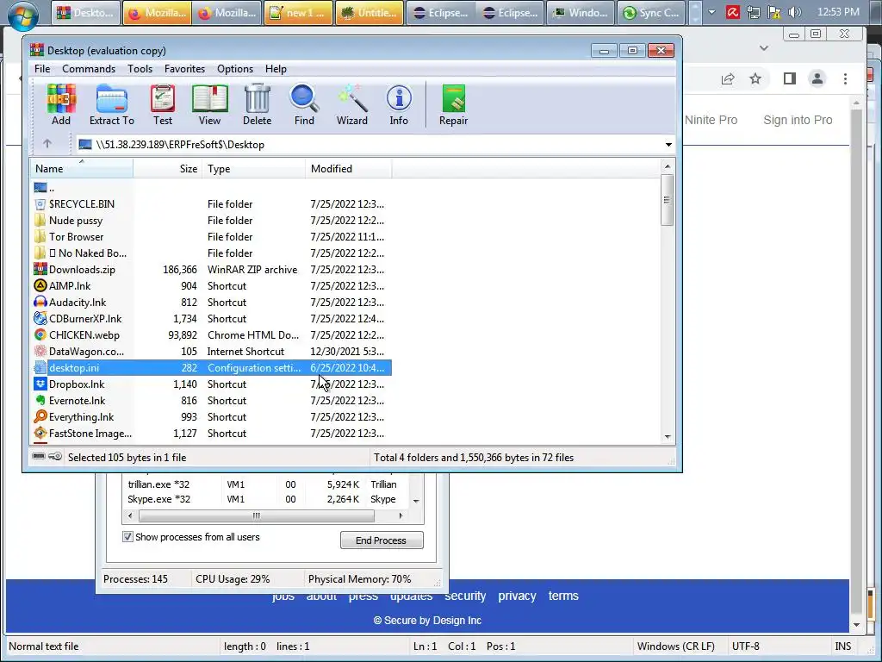
Task: Open the Wizard tool
Action: pyautogui.click(x=352, y=104)
